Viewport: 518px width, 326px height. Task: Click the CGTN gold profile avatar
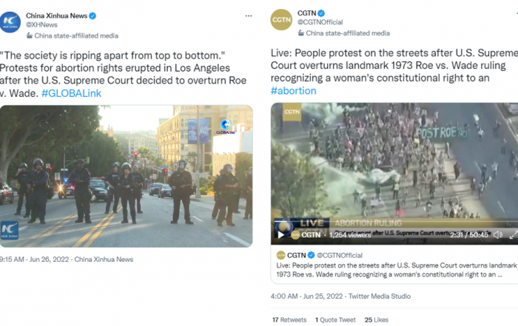(281, 20)
